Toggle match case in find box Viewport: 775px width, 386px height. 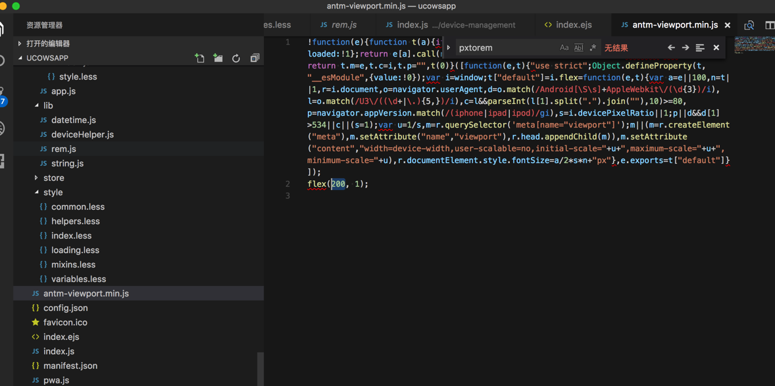click(x=564, y=48)
